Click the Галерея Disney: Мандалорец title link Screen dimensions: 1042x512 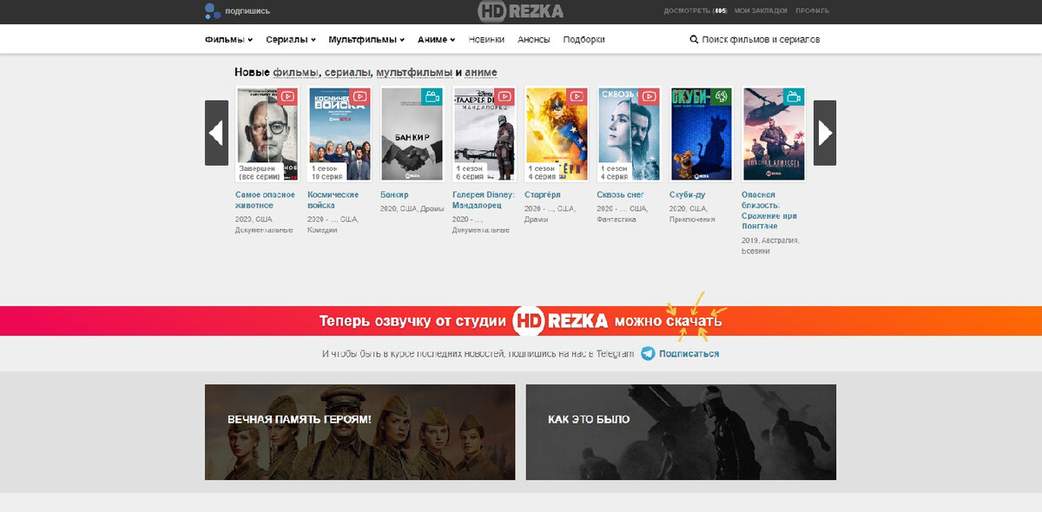pos(484,200)
